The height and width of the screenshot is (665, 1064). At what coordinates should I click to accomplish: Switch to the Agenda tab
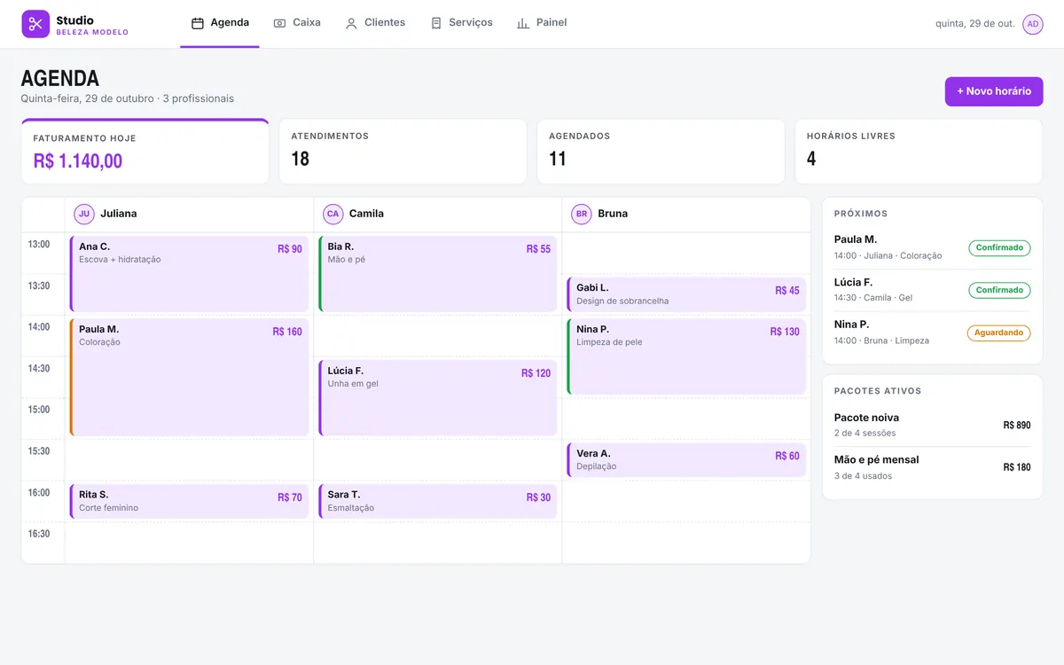click(x=220, y=23)
